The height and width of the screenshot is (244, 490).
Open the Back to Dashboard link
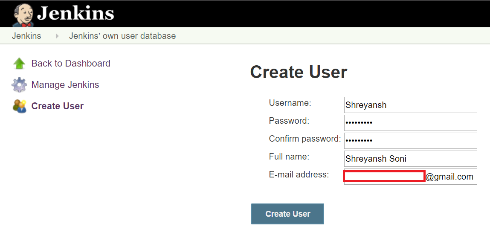point(71,64)
